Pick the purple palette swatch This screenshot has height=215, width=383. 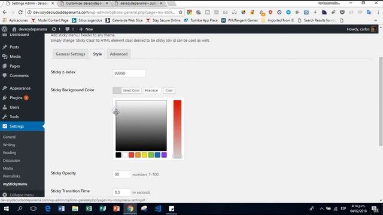[164, 155]
